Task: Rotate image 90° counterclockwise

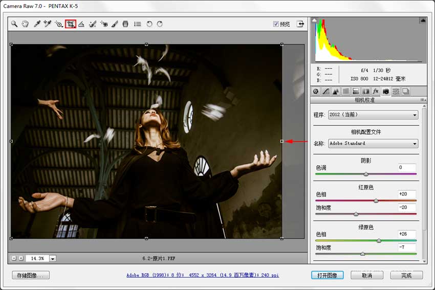Action: (x=149, y=24)
